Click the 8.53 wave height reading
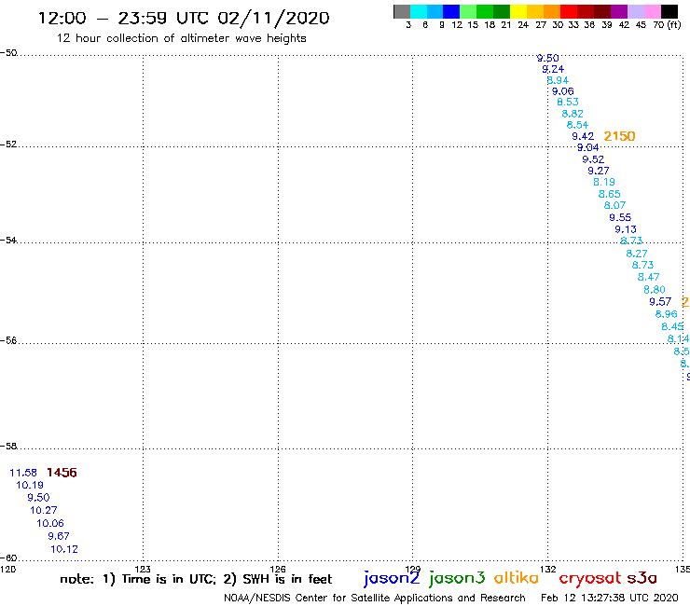 pos(568,102)
